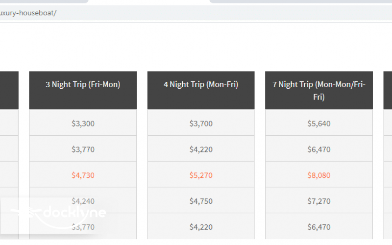Screen dimensions: 392x245
Task: Select the 7 Night Trip header
Action: pyautogui.click(x=319, y=90)
